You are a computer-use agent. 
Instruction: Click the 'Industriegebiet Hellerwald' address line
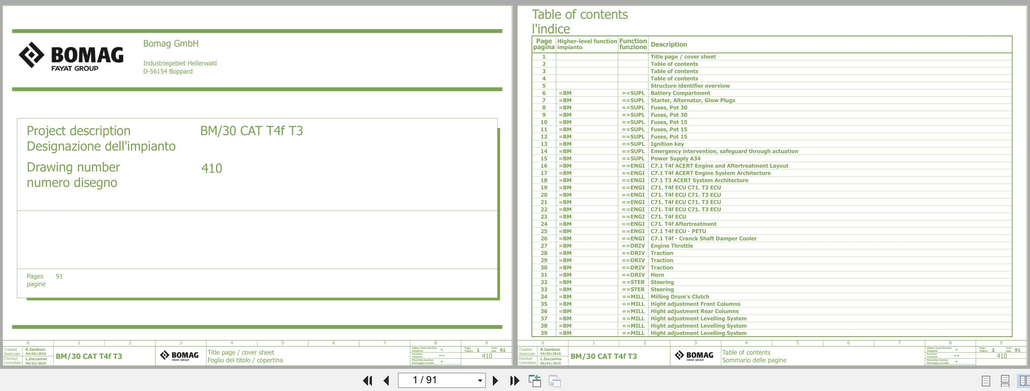tap(180, 63)
